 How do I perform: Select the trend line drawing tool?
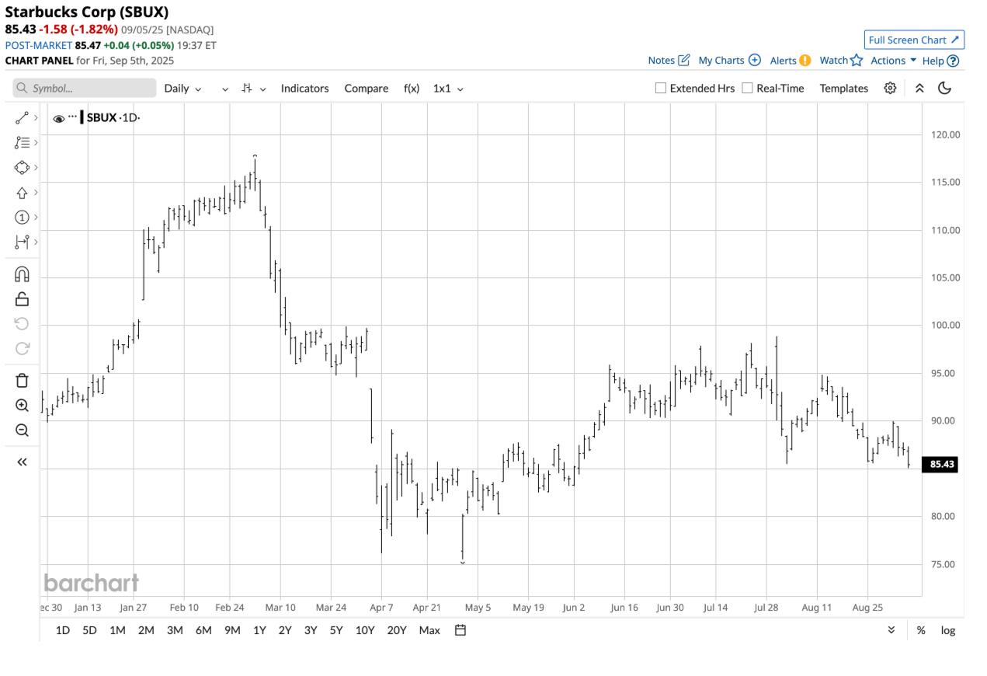22,118
